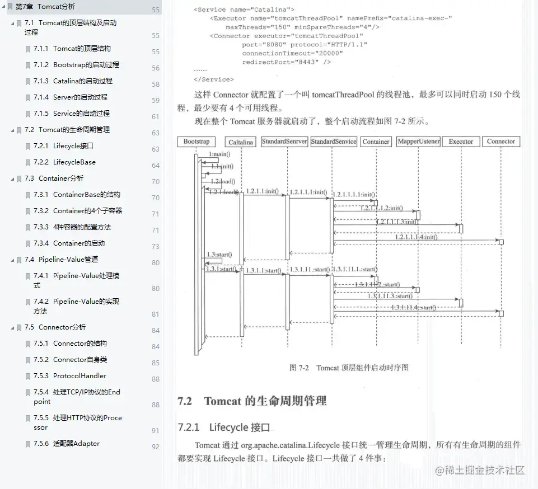Screen dimensions: 538x489
Task: Click the 图 7-2 figure caption
Action: 349,368
